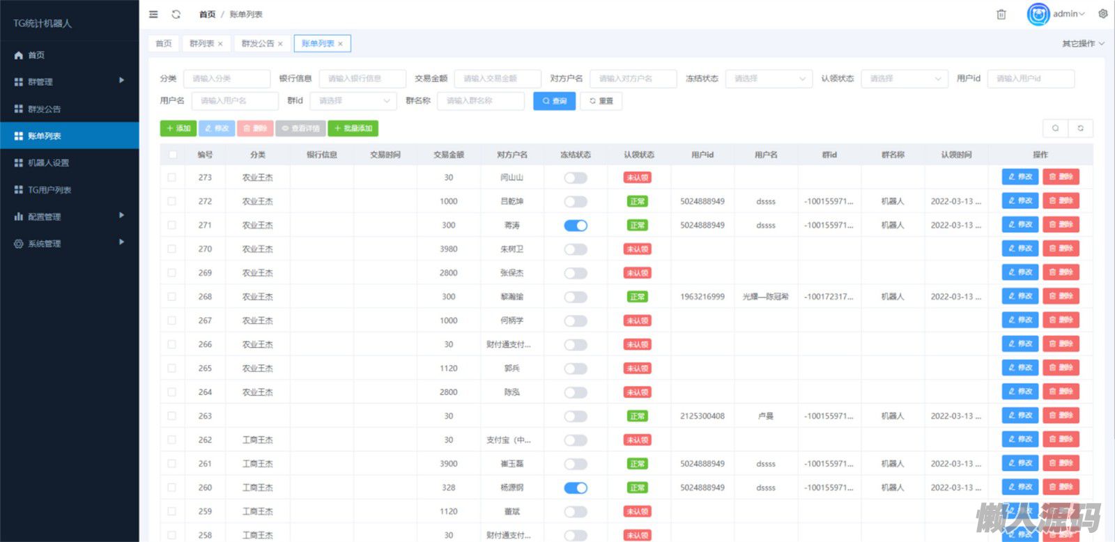1115x542 pixels.
Task: Toggle the freeze switch for row 271
Action: [x=576, y=225]
